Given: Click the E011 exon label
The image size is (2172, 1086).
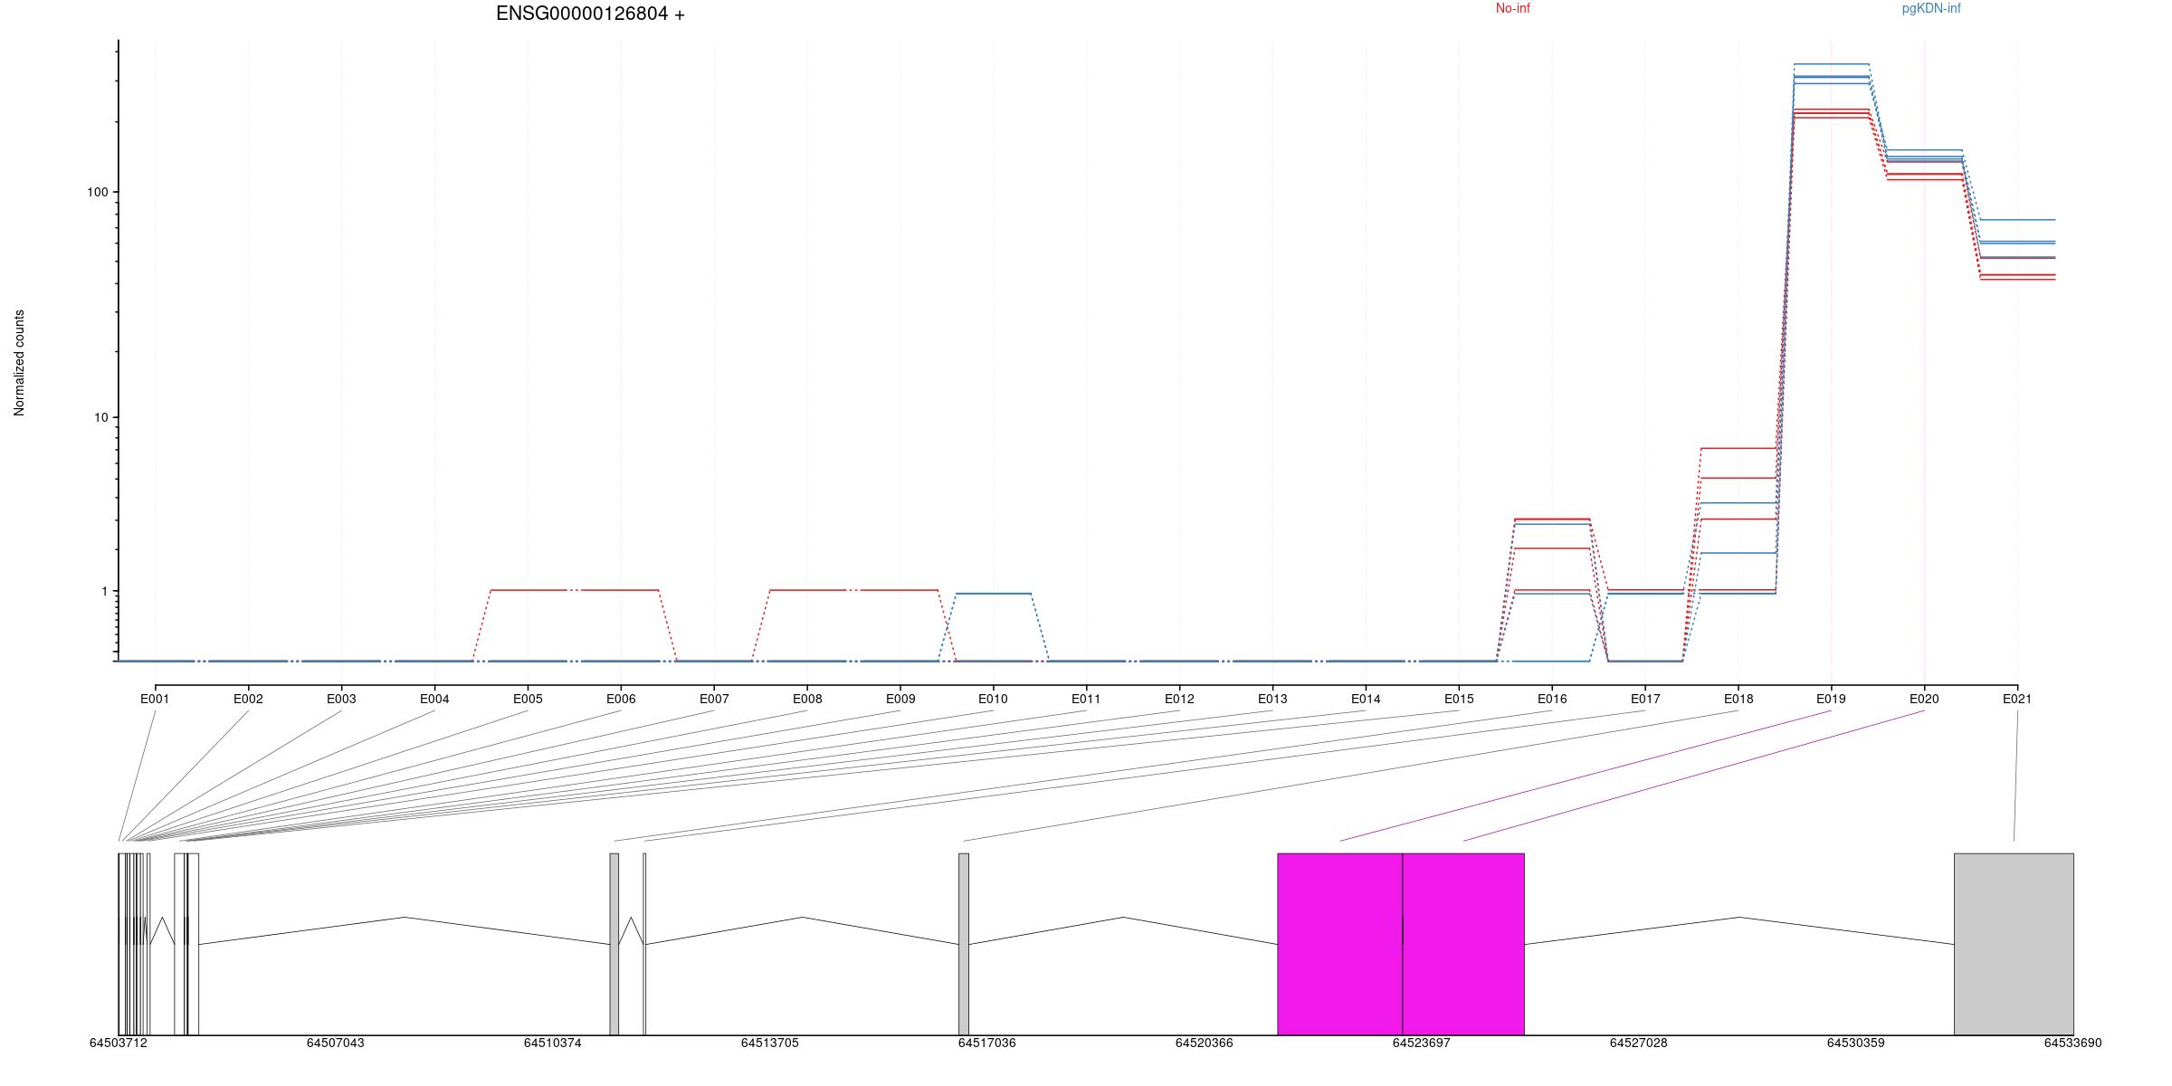Looking at the screenshot, I should click(x=1086, y=699).
